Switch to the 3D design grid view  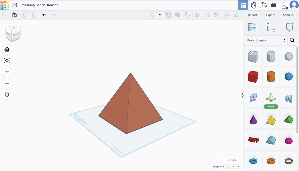243,5
